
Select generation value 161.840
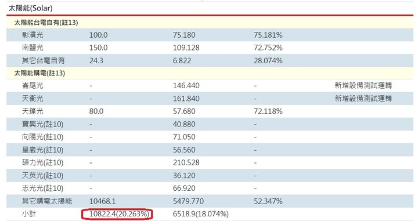point(186,98)
